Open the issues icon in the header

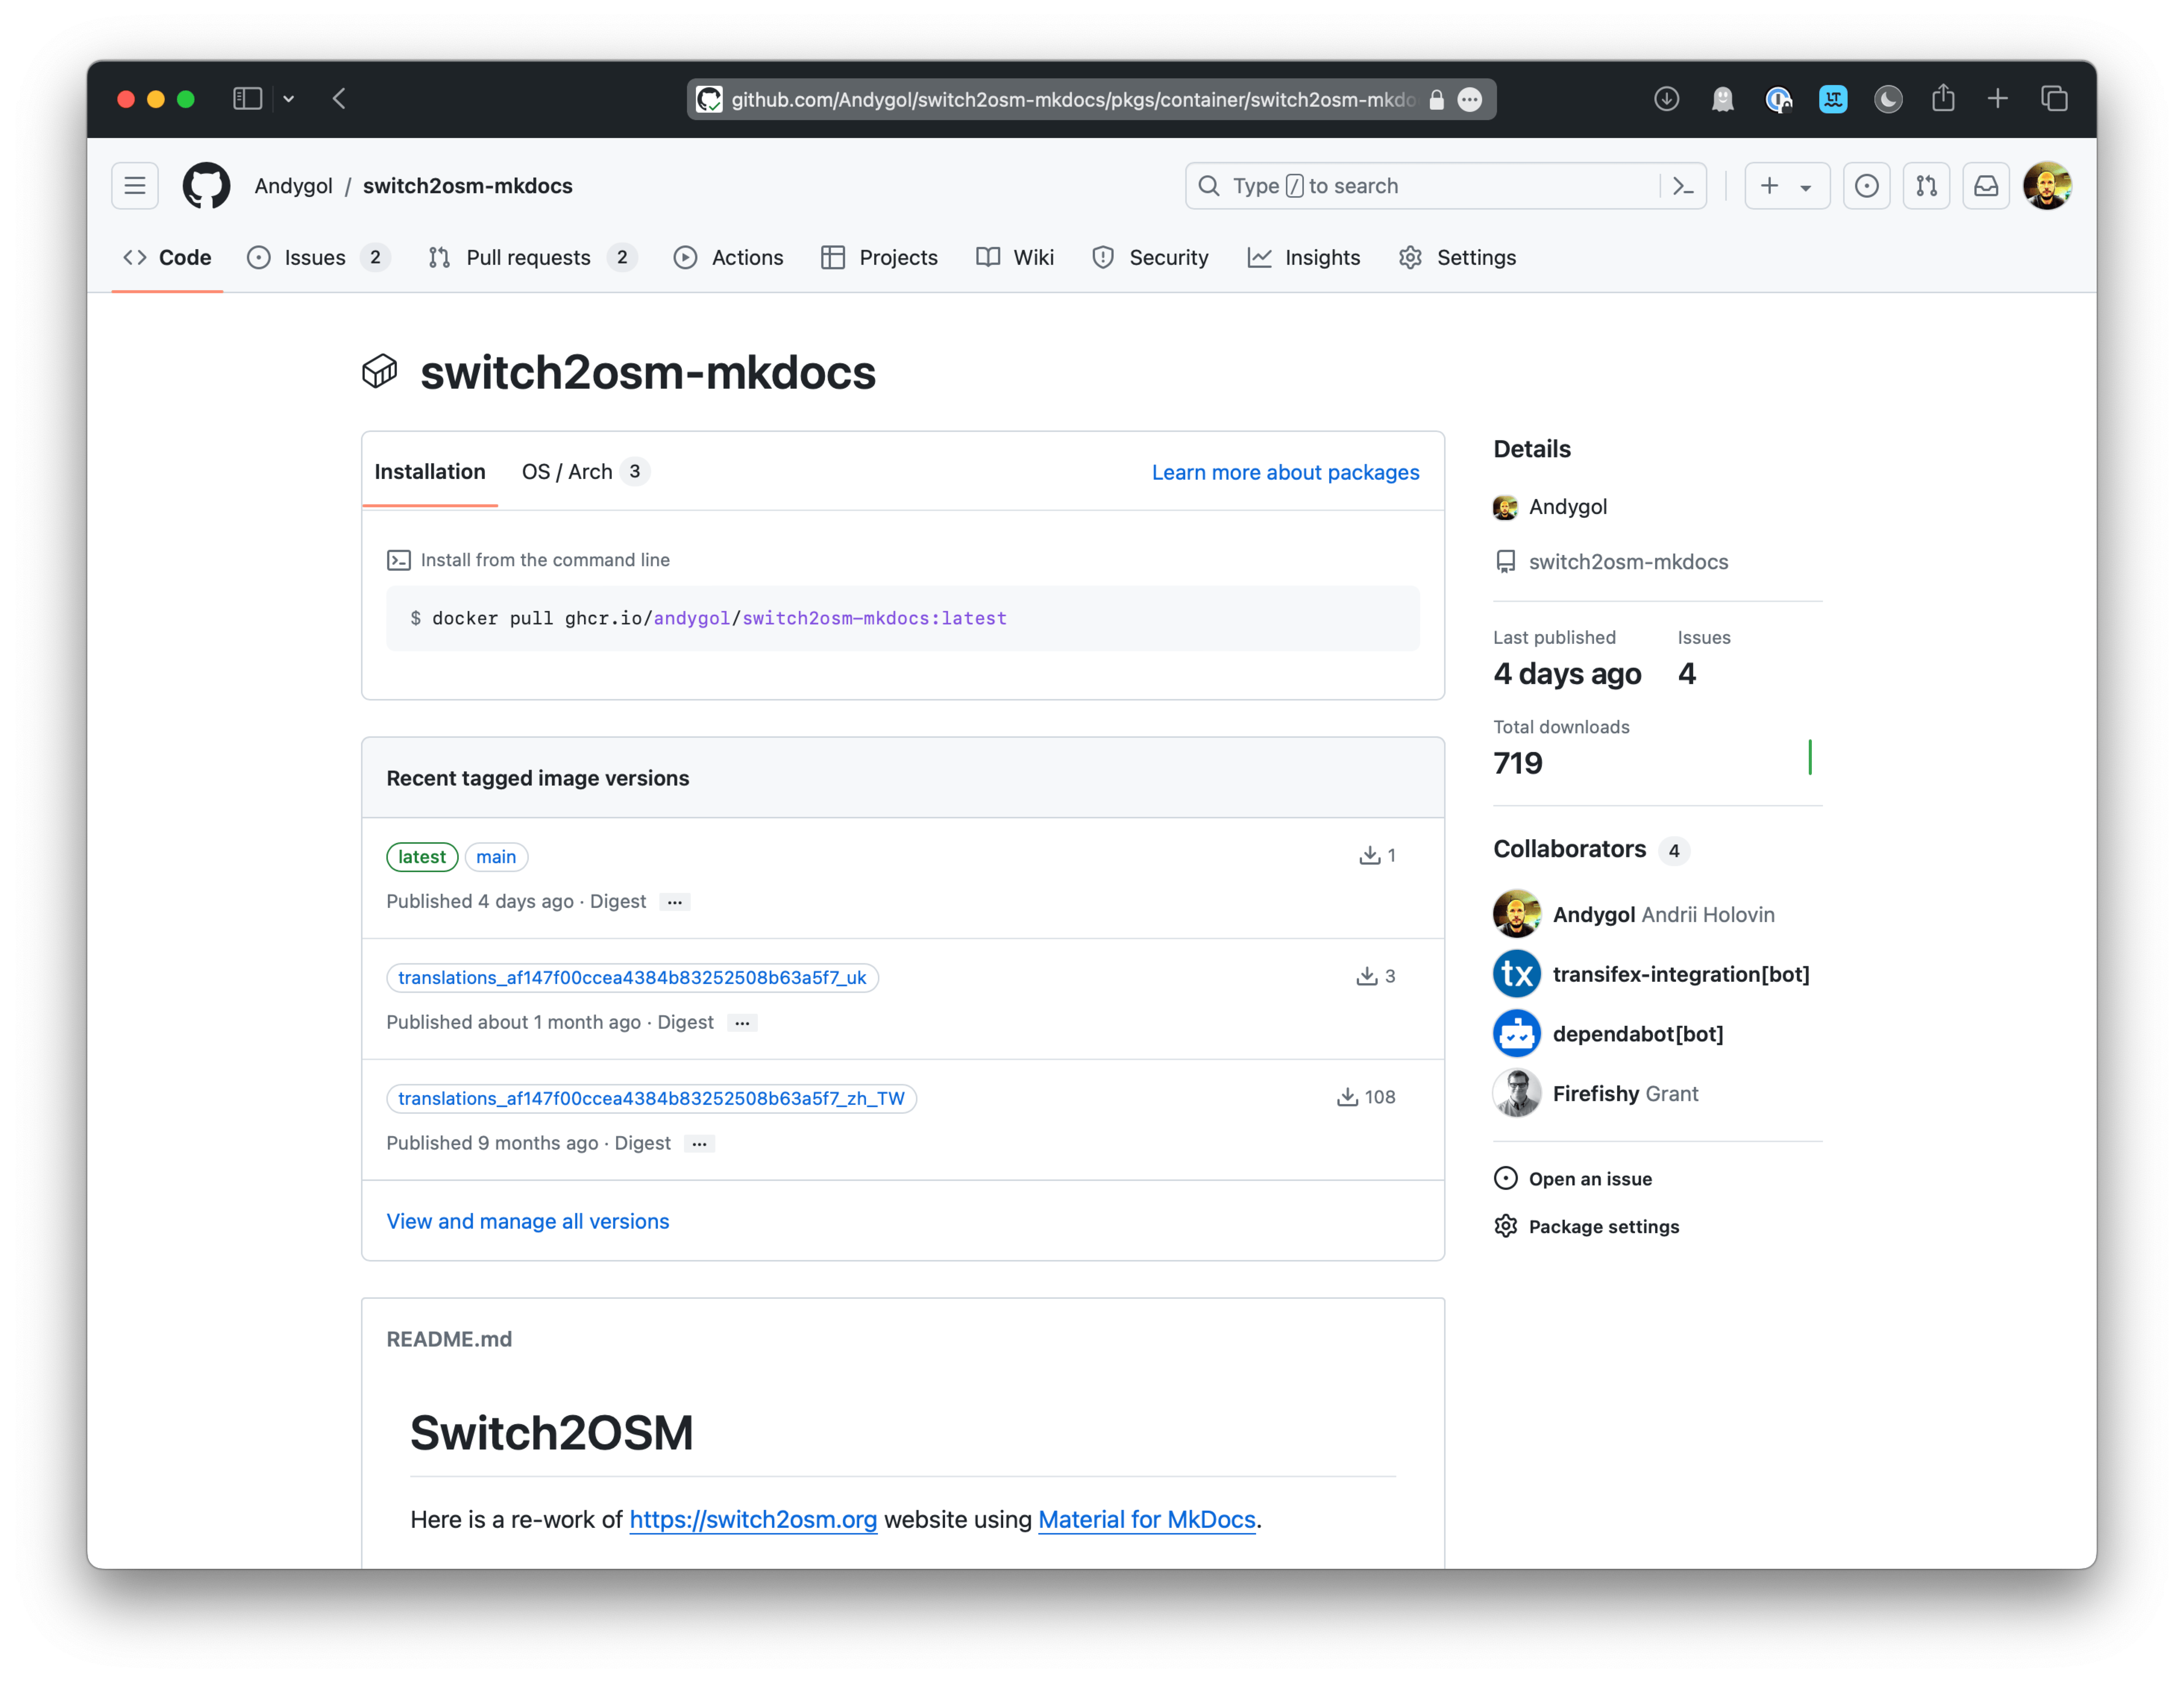coord(1866,186)
